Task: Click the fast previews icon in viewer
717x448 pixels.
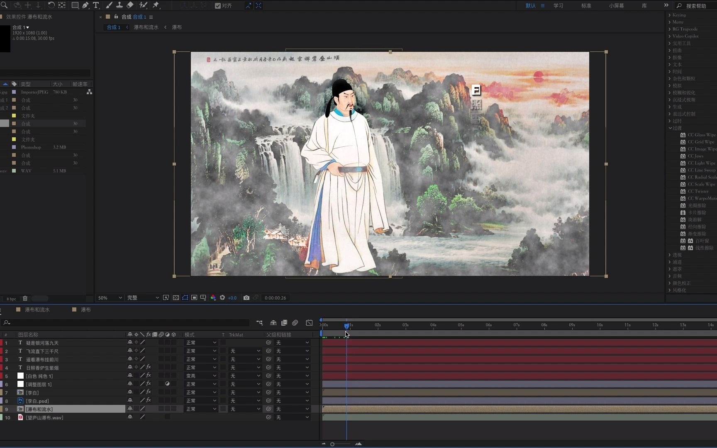Action: click(x=166, y=298)
